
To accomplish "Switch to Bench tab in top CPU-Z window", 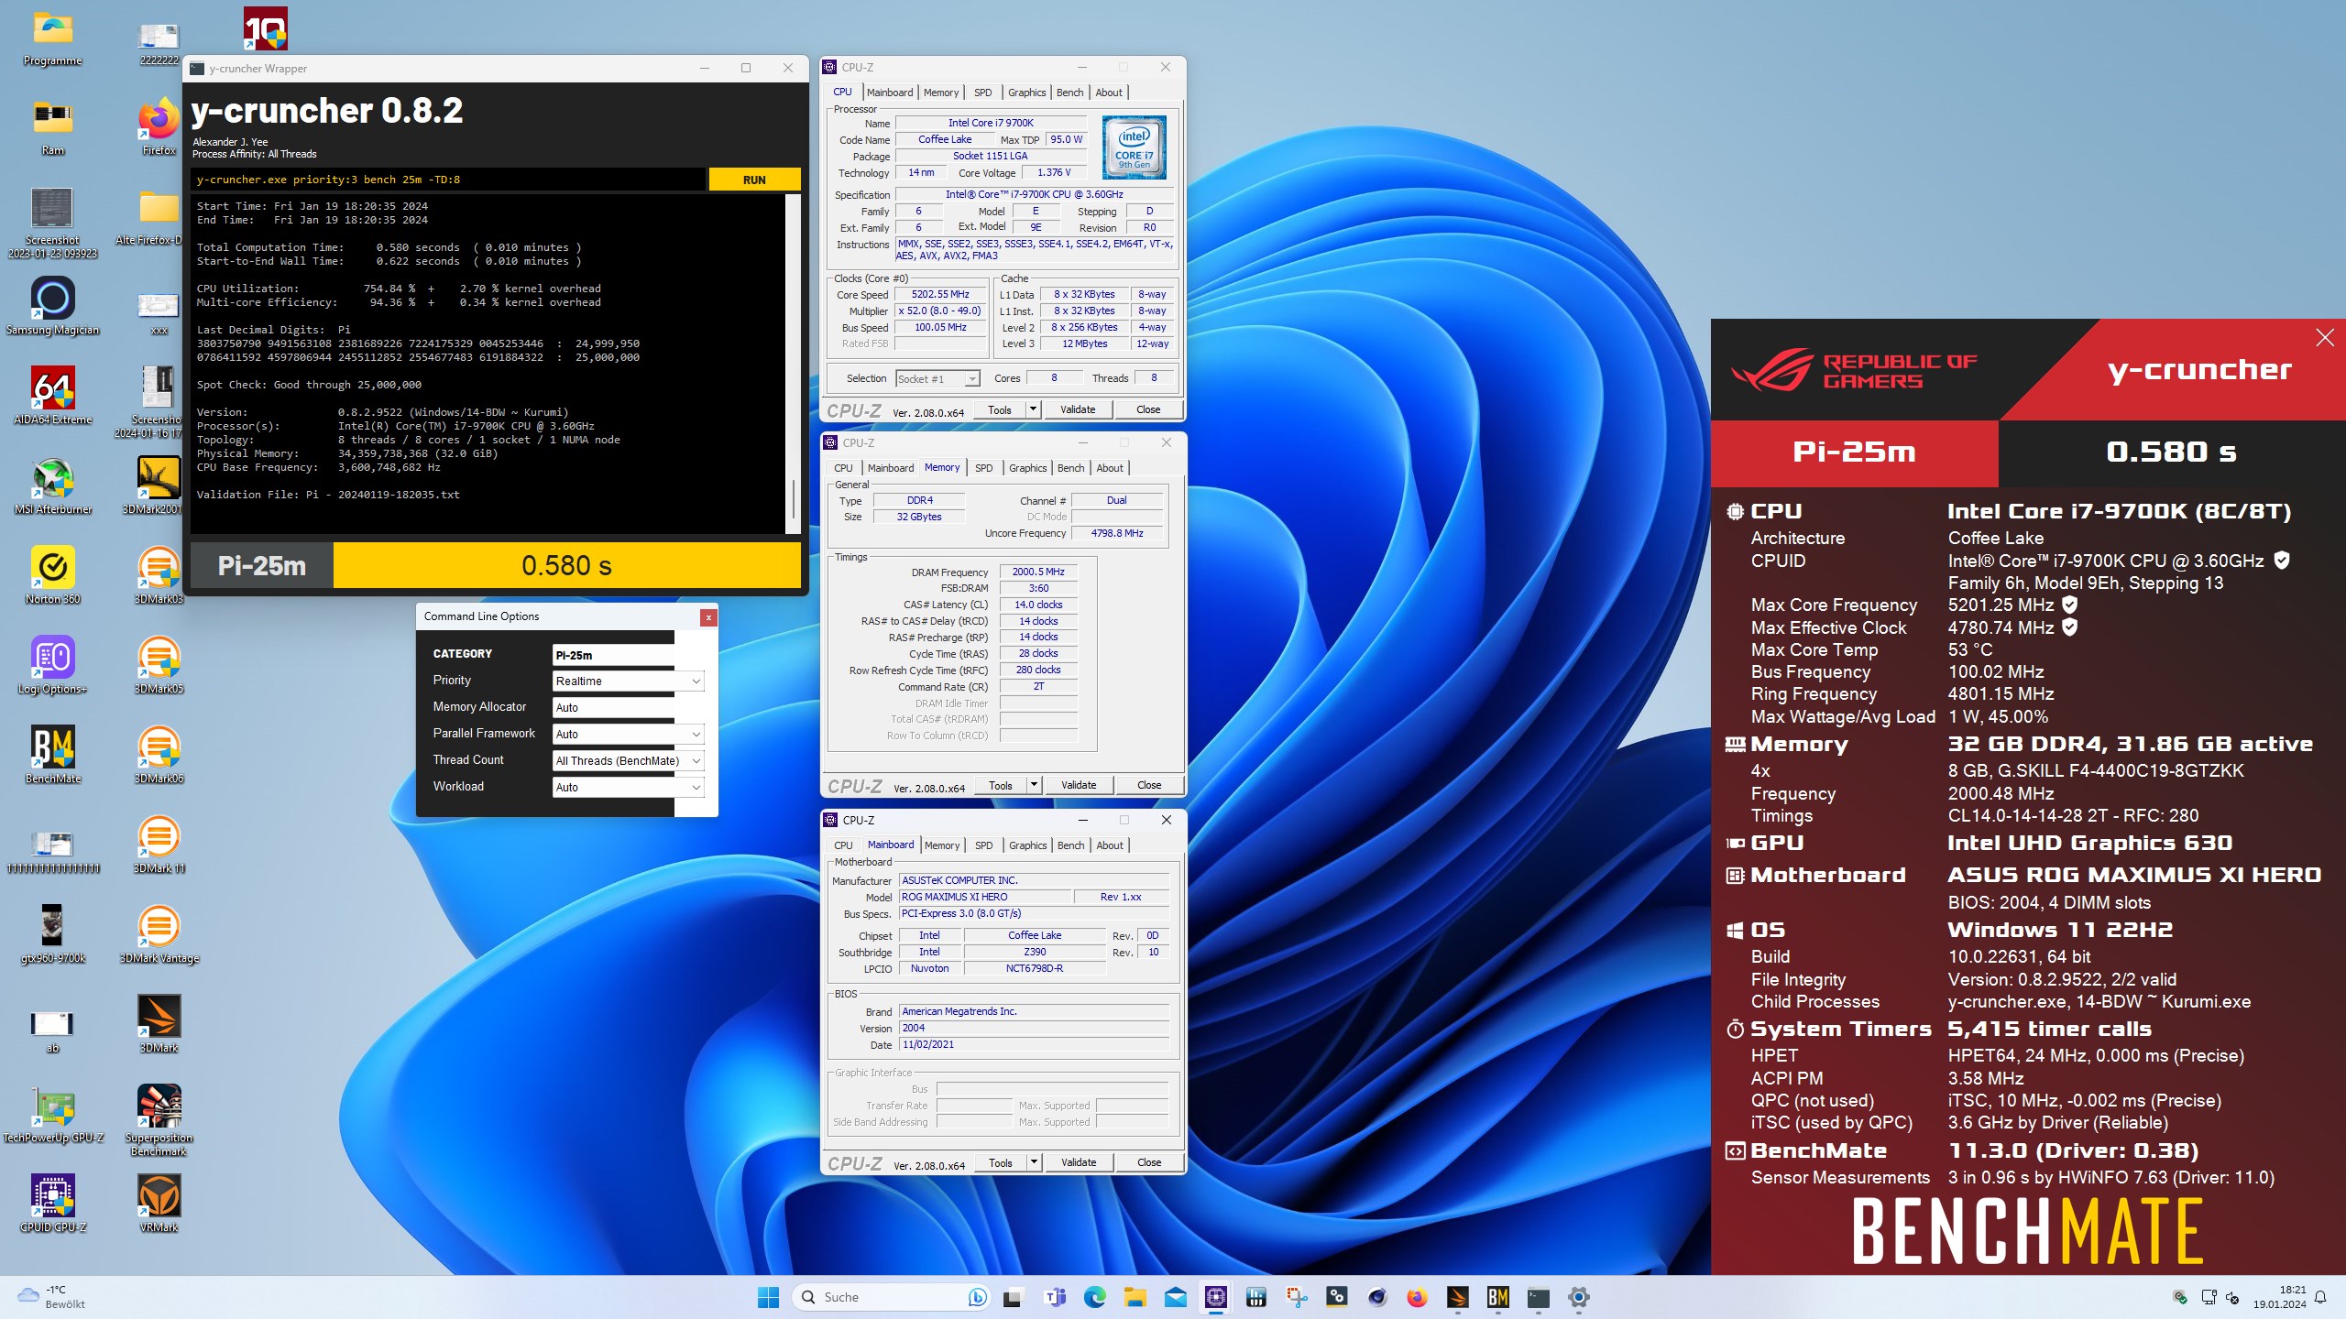I will tap(1069, 93).
